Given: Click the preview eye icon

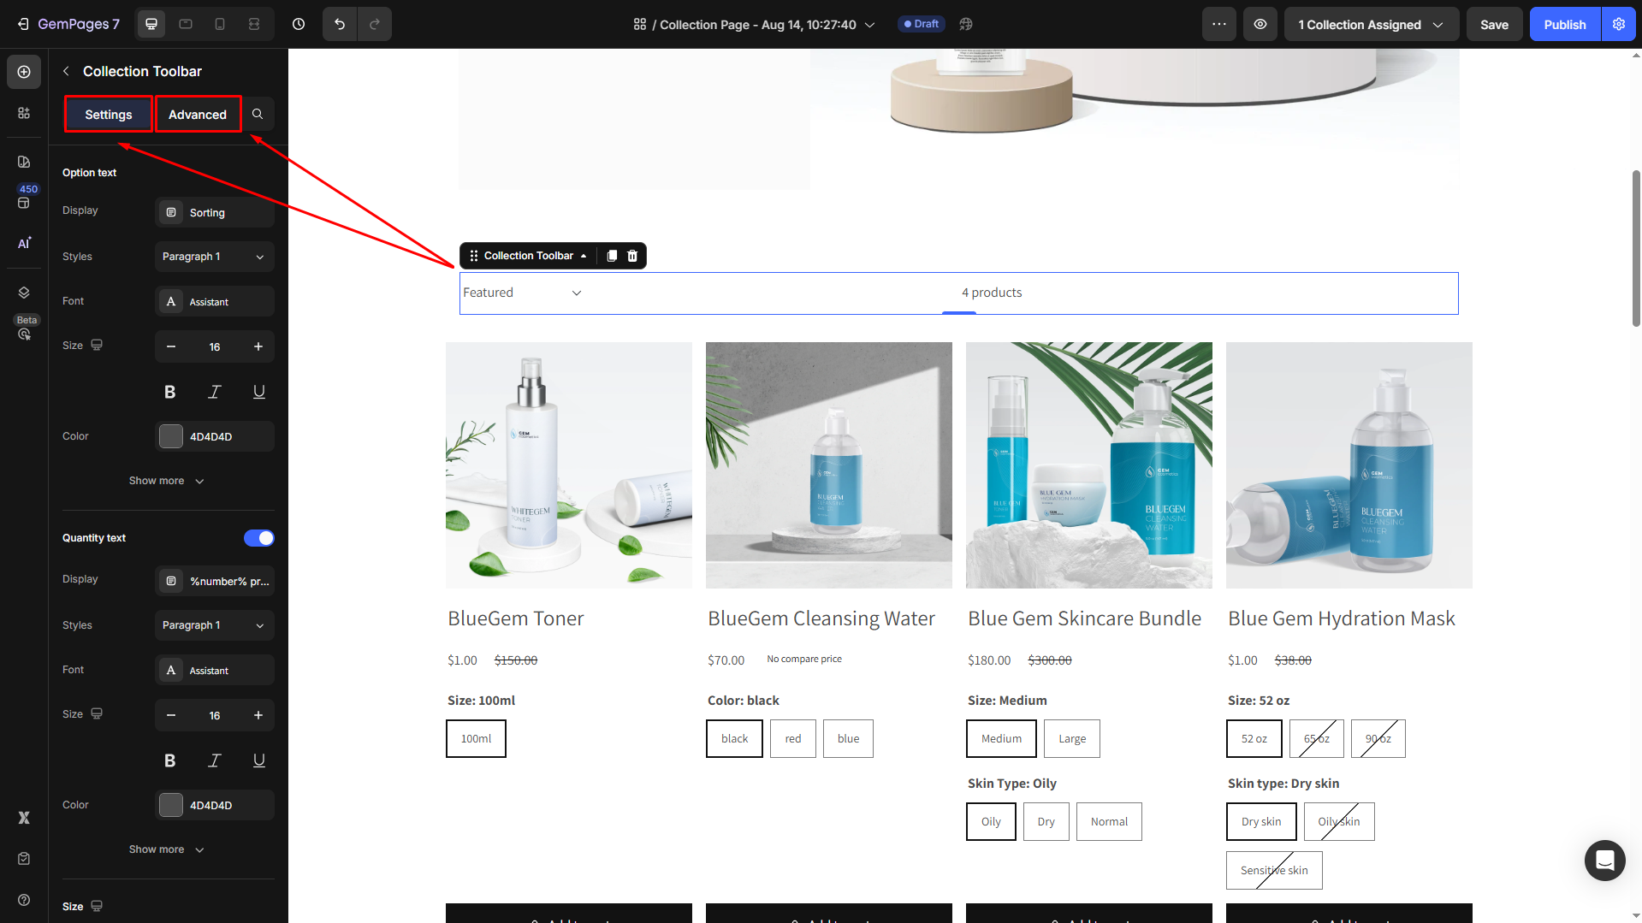Looking at the screenshot, I should coord(1260,24).
